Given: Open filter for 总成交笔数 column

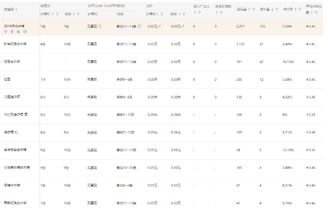Looking at the screenshot, I should click(221, 13).
